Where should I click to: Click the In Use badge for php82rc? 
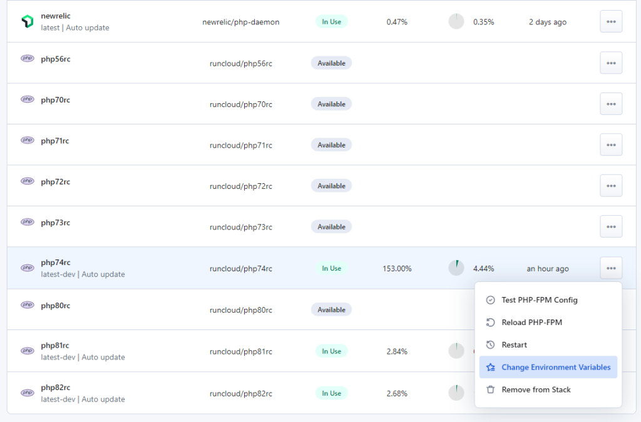332,393
